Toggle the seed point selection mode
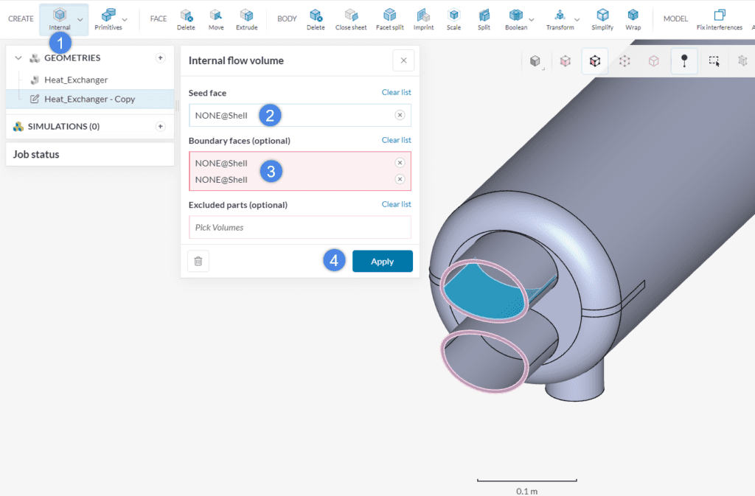 click(684, 61)
